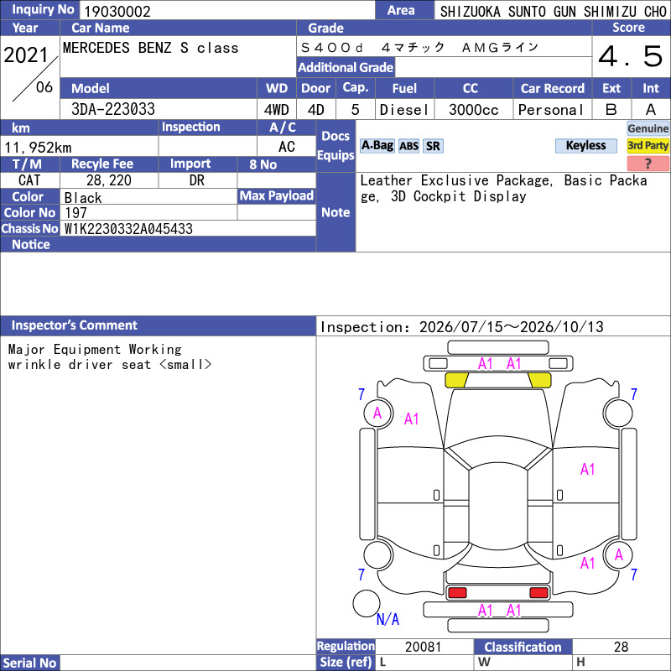Select chassis number W1K2230332A045433

[128, 228]
